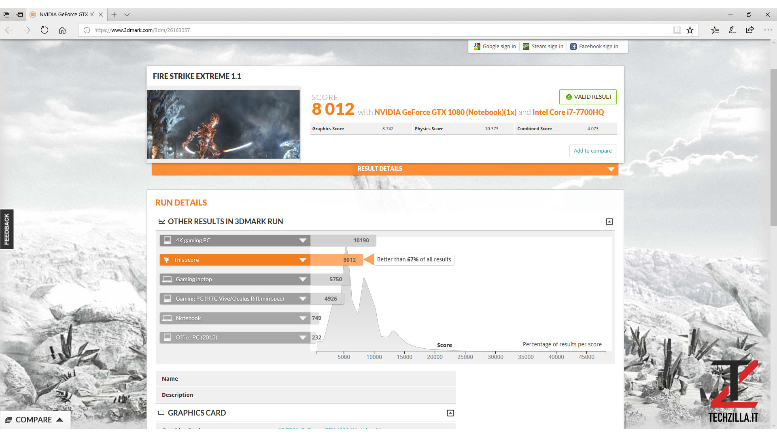The width and height of the screenshot is (777, 437).
Task: Click Better than 67% of all results
Action: coord(414,259)
